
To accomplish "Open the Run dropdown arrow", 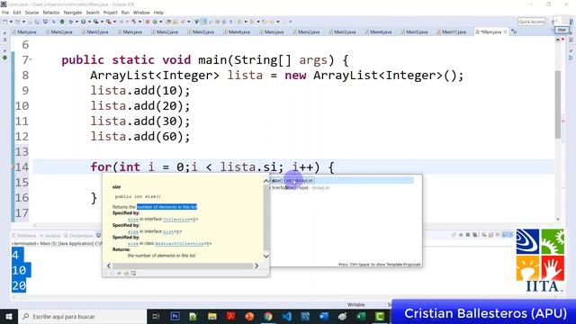I will pyautogui.click(x=89, y=22).
